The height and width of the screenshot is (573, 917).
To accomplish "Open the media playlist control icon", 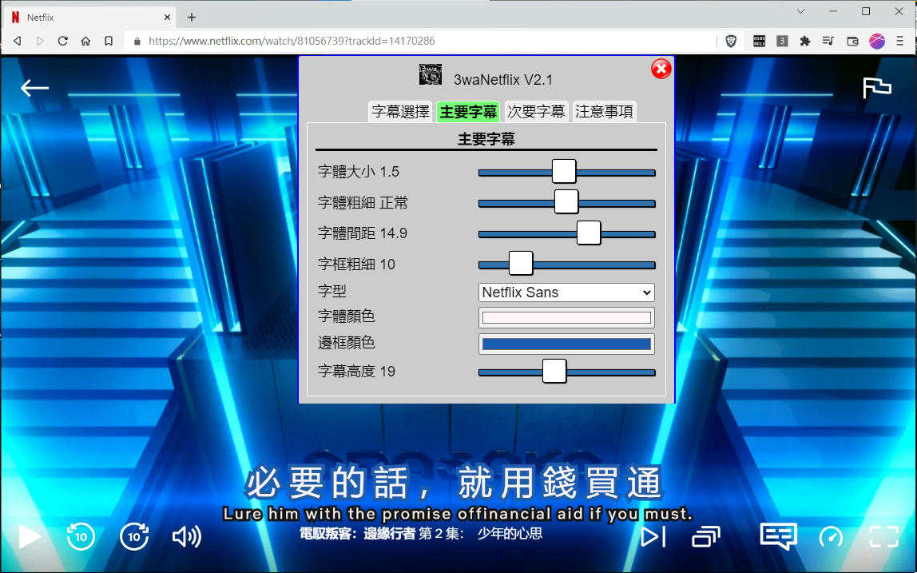I will tap(828, 41).
